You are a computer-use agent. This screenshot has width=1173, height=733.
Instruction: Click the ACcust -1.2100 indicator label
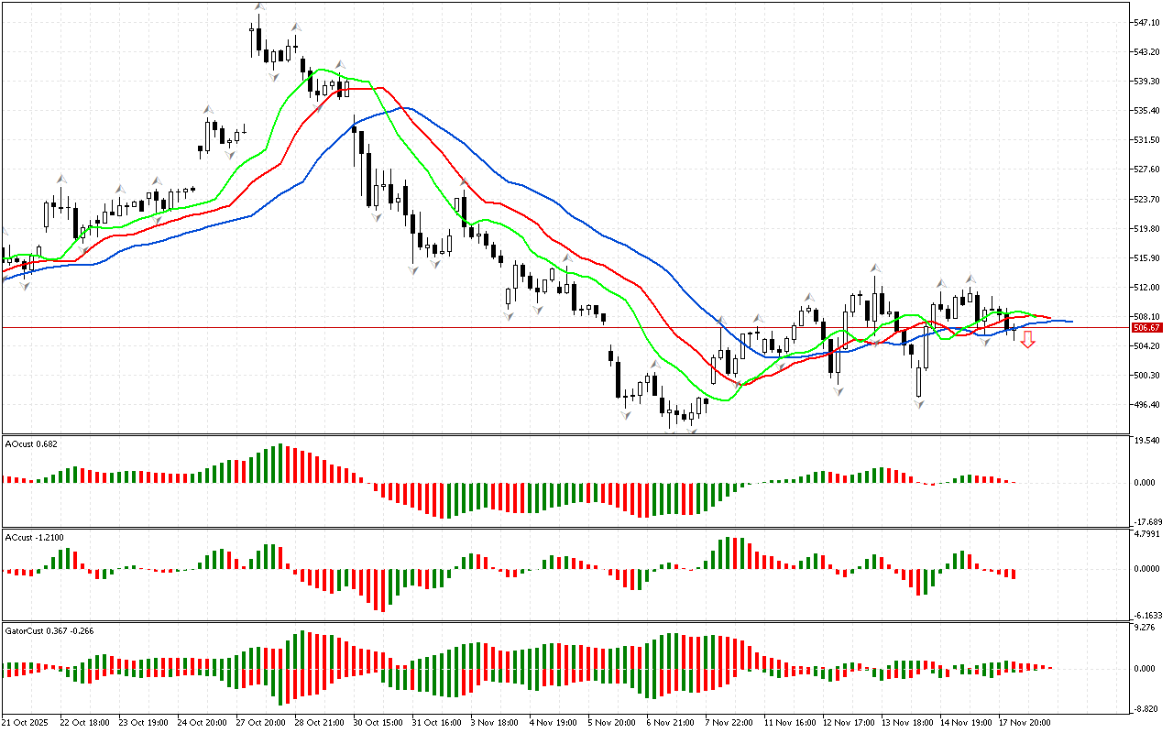pyautogui.click(x=35, y=537)
